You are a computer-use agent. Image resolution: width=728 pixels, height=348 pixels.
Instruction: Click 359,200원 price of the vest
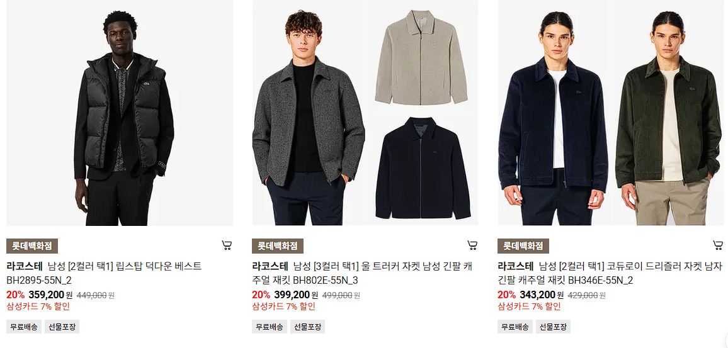(x=50, y=295)
